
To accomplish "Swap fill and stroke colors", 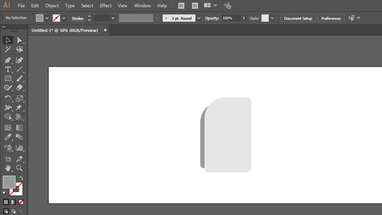I will 21,178.
